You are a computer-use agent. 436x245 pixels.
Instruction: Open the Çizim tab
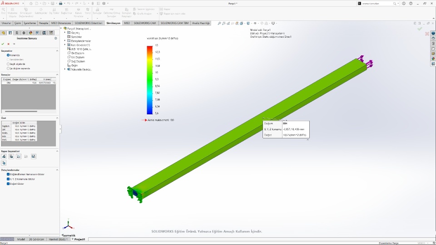[x=18, y=23]
